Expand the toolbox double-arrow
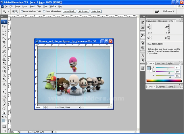 pos(2,16)
